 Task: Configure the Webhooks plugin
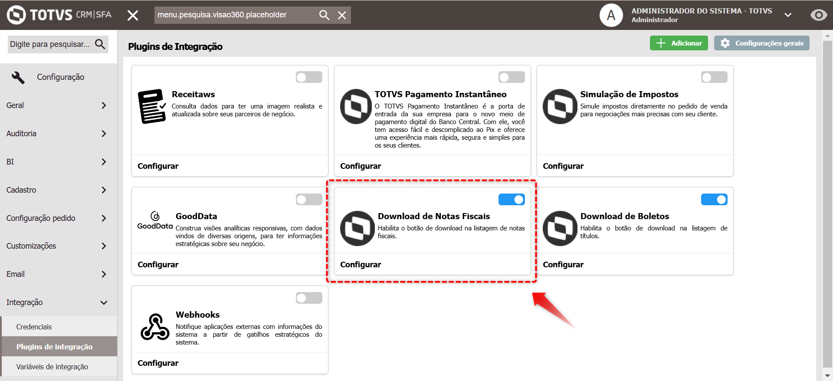(158, 363)
